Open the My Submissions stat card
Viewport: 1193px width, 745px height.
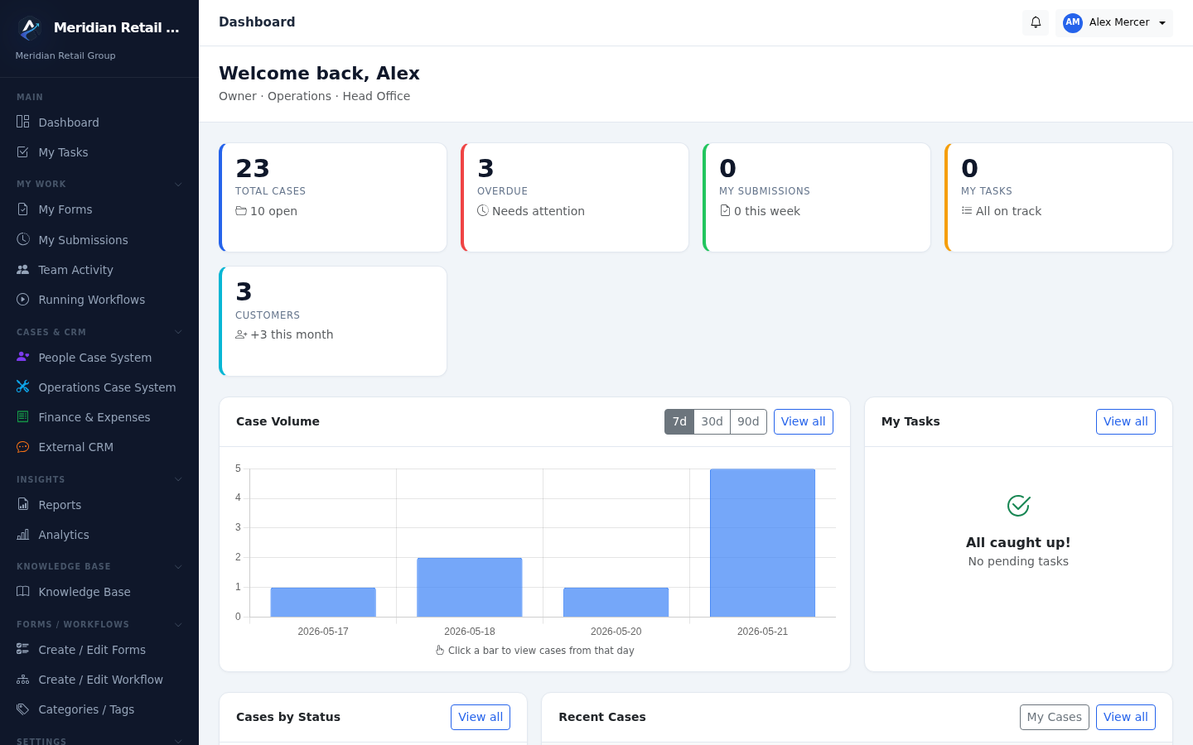[x=817, y=197]
